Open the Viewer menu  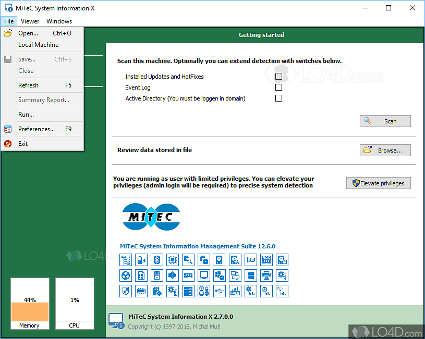pyautogui.click(x=30, y=21)
